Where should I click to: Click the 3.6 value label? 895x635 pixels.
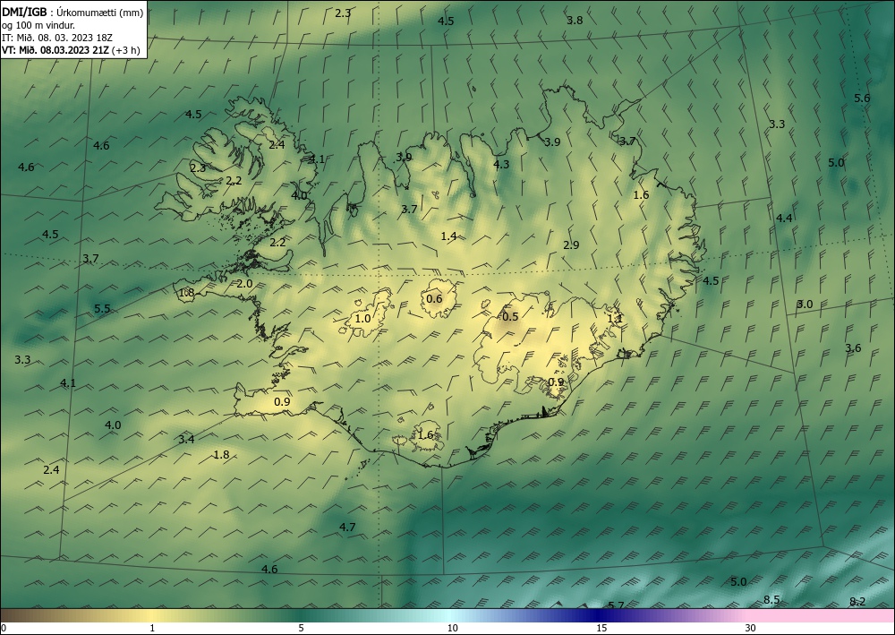coord(853,348)
